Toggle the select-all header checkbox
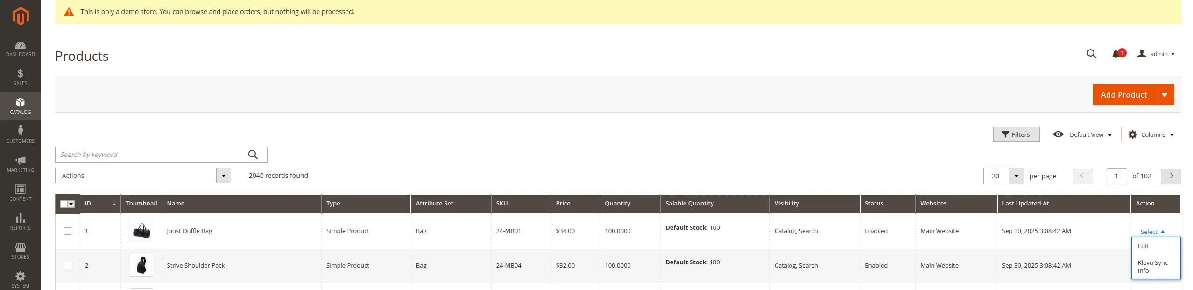This screenshot has height=290, width=1193. pos(64,204)
